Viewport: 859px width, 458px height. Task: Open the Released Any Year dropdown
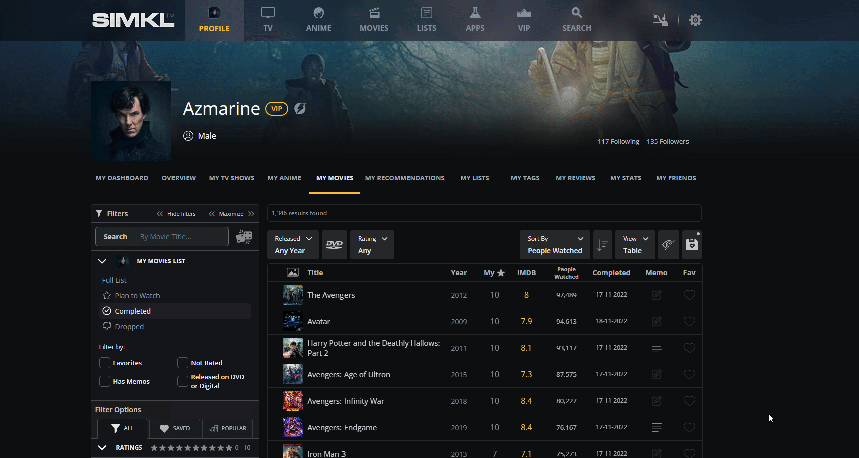(x=293, y=245)
